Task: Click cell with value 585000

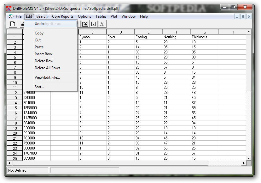Action: coord(37,158)
